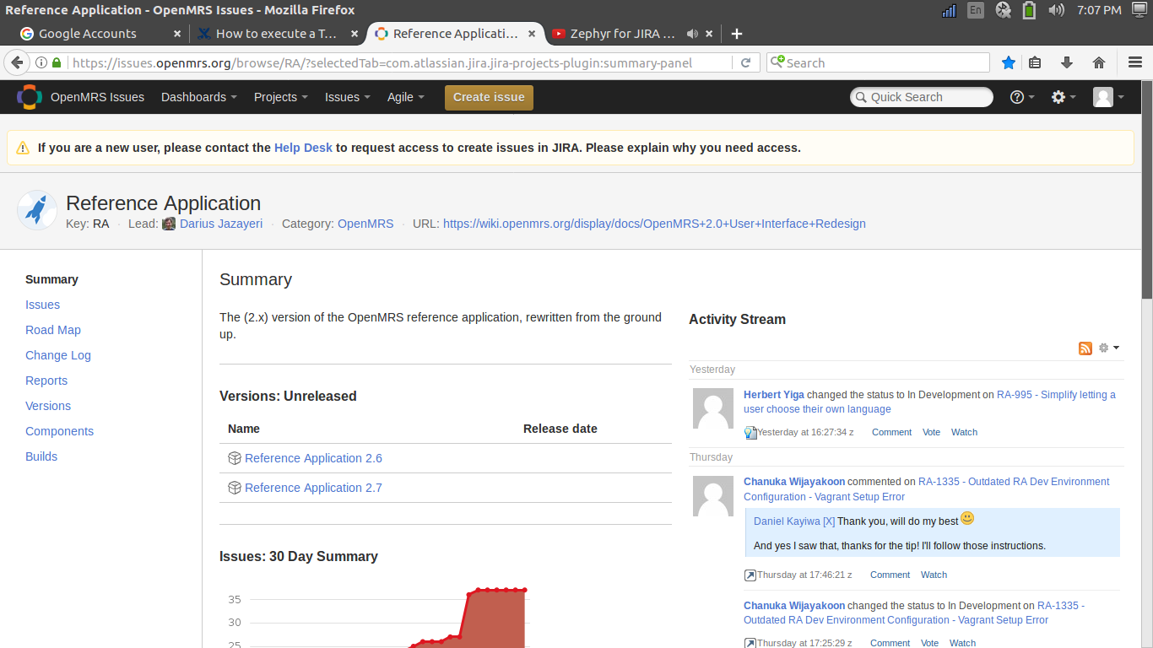Click the user profile avatar icon
Screen dimensions: 1153x648
1107,97
